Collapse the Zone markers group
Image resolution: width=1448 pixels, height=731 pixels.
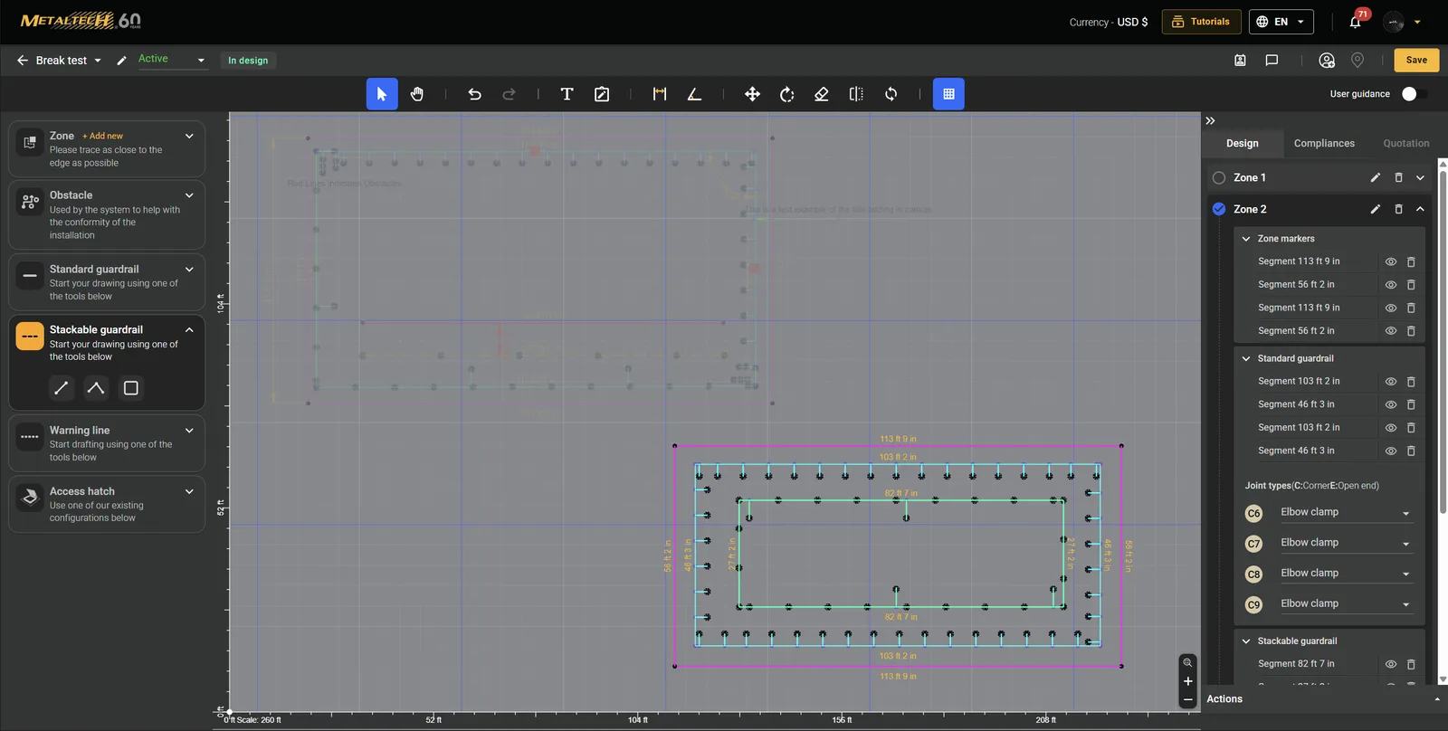tap(1246, 239)
